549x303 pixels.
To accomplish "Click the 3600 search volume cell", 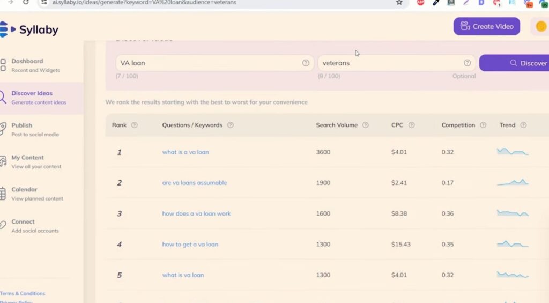I will pyautogui.click(x=323, y=152).
